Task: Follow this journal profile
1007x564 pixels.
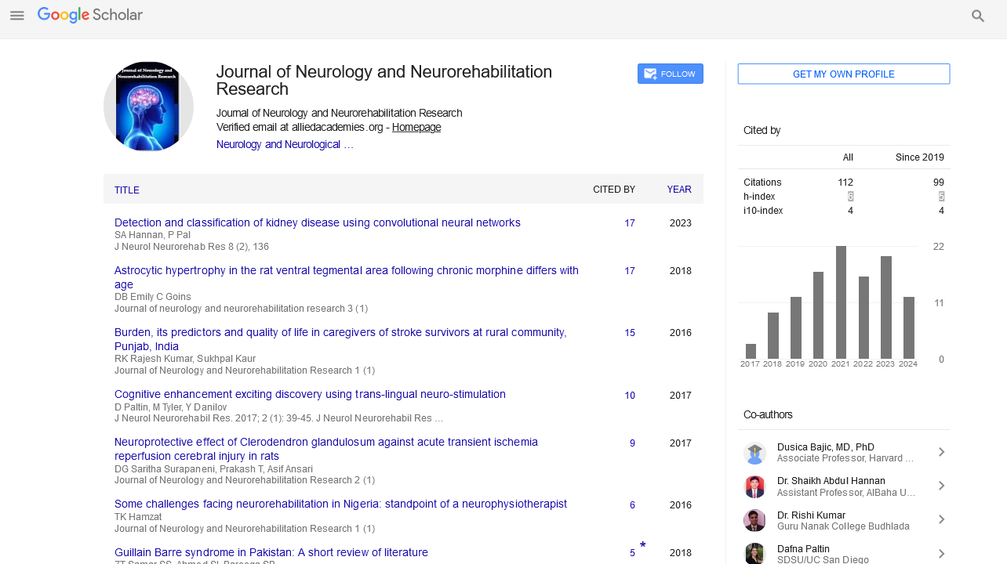Action: pos(670,74)
